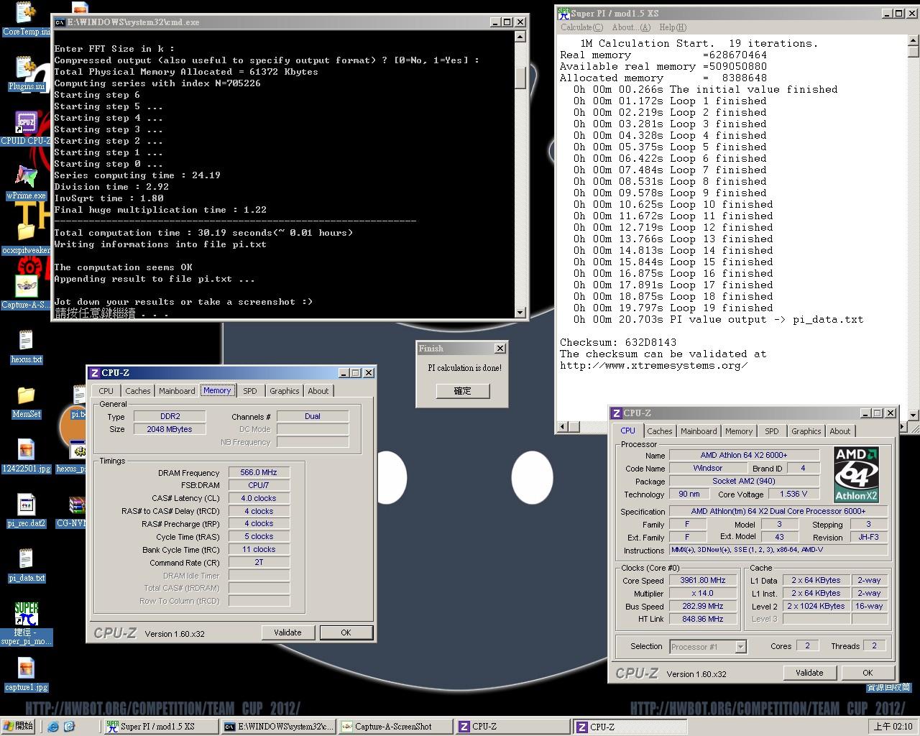Open About tab in the DDR2 CPU-Z window

coord(318,391)
